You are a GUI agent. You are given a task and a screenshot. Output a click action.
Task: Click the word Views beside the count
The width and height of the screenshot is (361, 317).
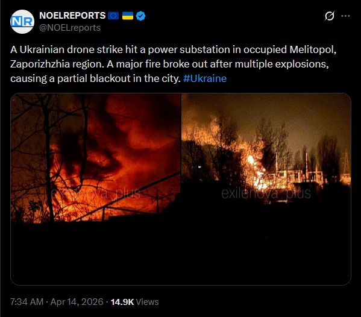point(147,302)
